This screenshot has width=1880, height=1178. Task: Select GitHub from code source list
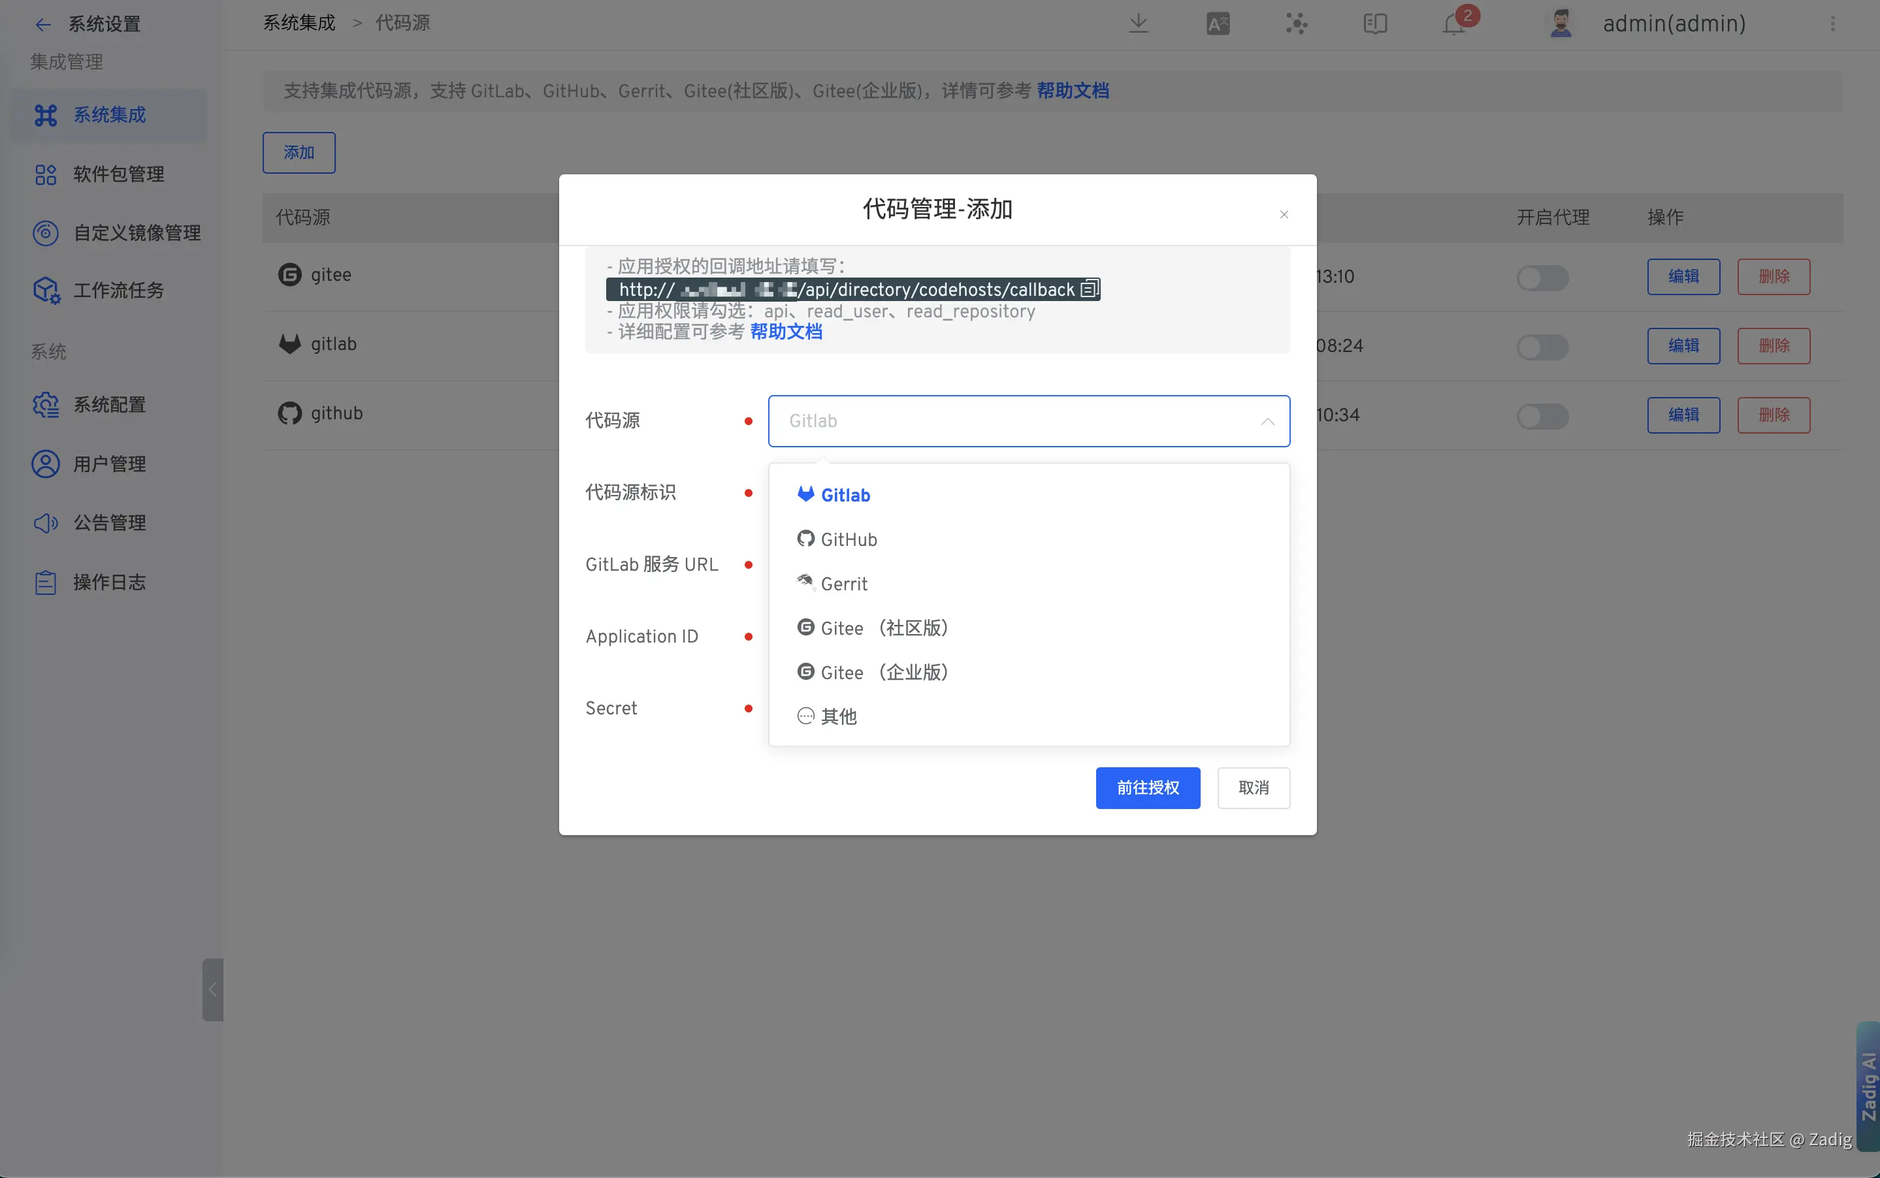[x=848, y=539]
